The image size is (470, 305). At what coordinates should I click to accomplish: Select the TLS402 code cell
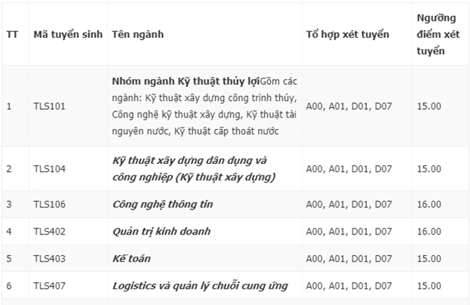[49, 232]
